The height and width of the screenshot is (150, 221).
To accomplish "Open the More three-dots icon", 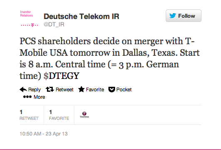I will (27, 97).
